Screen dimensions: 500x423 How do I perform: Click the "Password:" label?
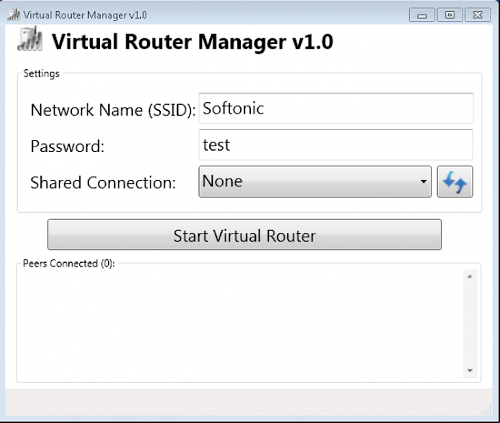click(x=67, y=146)
